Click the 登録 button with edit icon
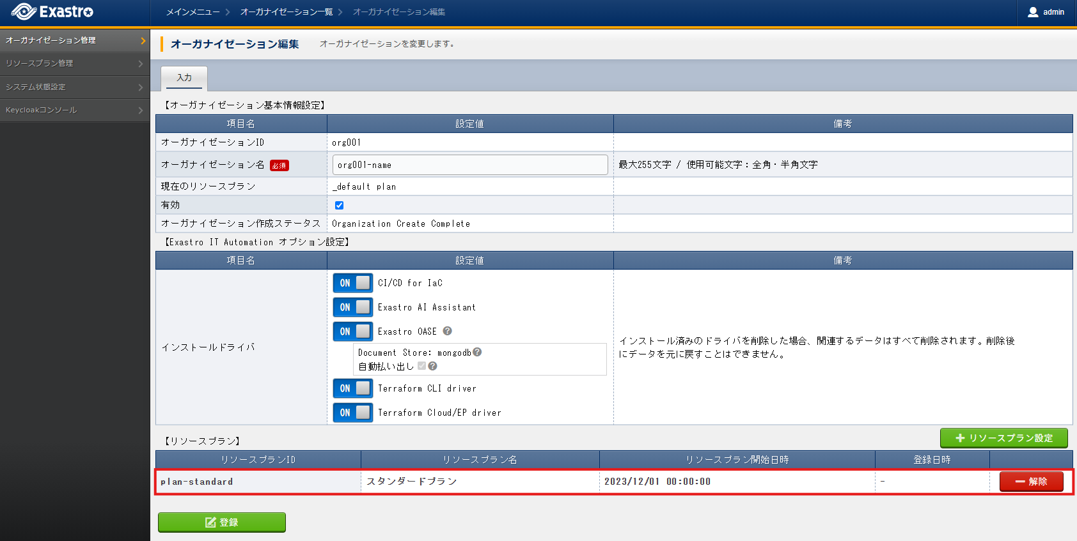 (x=222, y=522)
